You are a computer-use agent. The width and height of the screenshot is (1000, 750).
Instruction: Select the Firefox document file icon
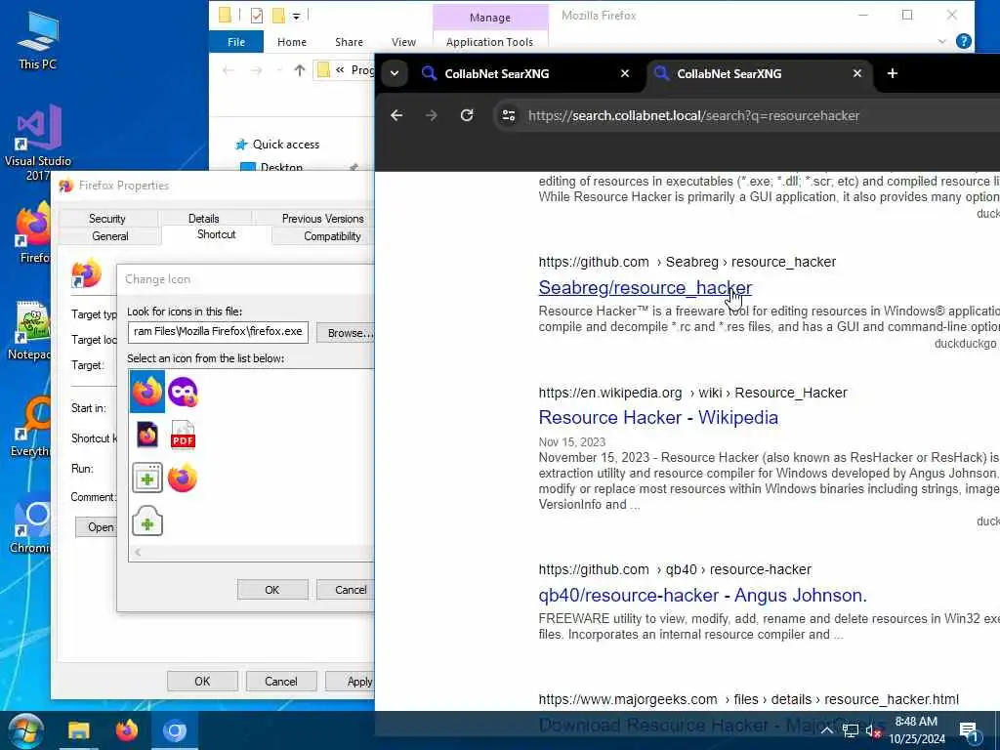(x=147, y=435)
